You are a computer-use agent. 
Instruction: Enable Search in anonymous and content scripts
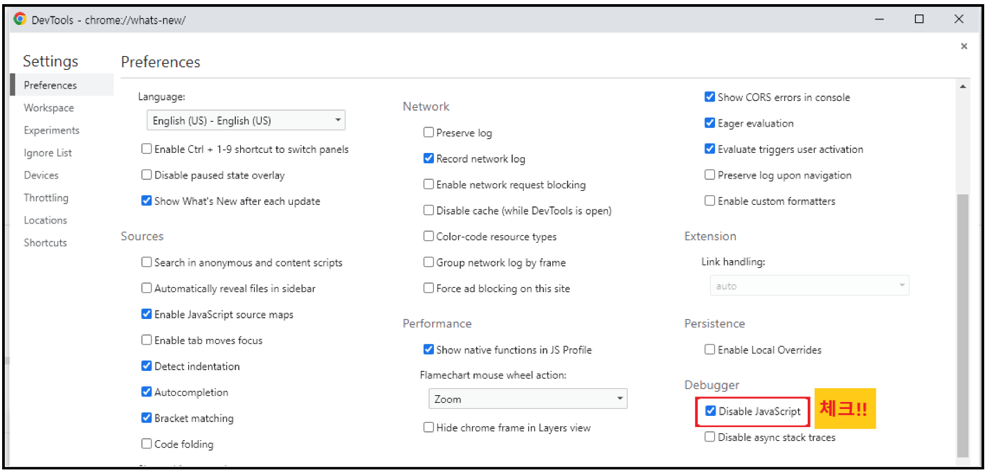(147, 262)
